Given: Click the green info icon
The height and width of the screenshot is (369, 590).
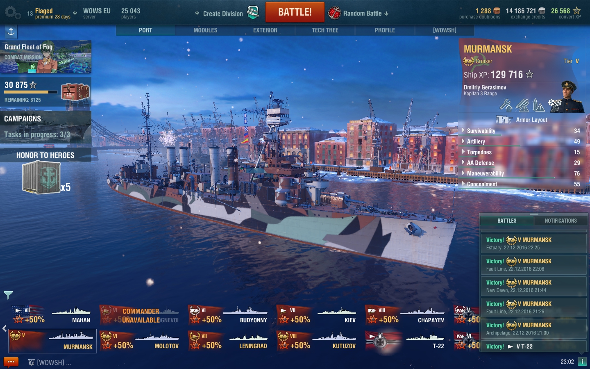Looking at the screenshot, I should click(x=582, y=362).
